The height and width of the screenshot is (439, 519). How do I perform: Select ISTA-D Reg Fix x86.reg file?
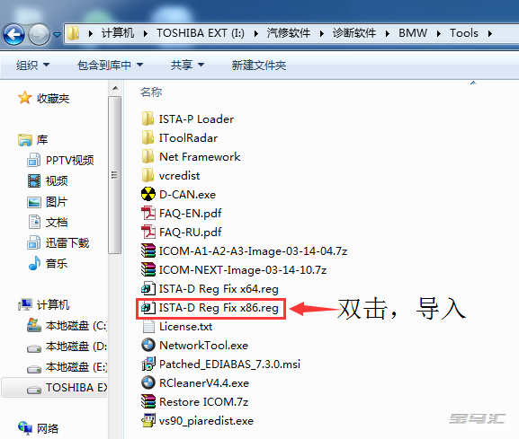click(x=210, y=308)
